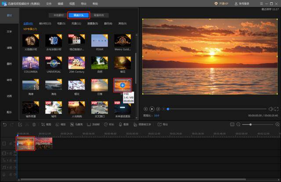Open fullscreen preview mode

pos(277,109)
